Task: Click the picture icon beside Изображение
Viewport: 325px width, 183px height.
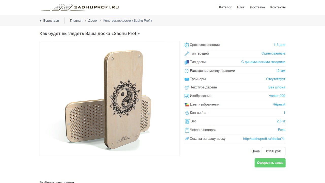Action: [x=187, y=96]
